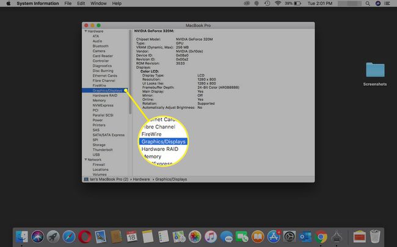Viewport: 397px width, 247px height.
Task: Open the Apple menu
Action: click(8, 4)
